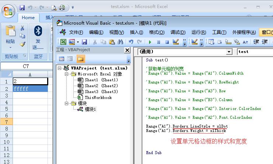
Task: Click the Break pause button
Action: 159,42
